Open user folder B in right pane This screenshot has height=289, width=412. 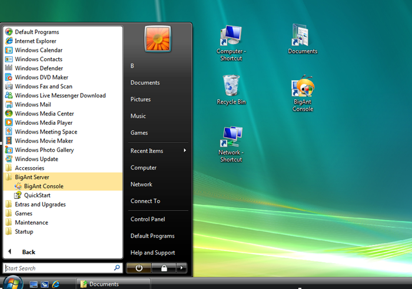tap(158, 66)
